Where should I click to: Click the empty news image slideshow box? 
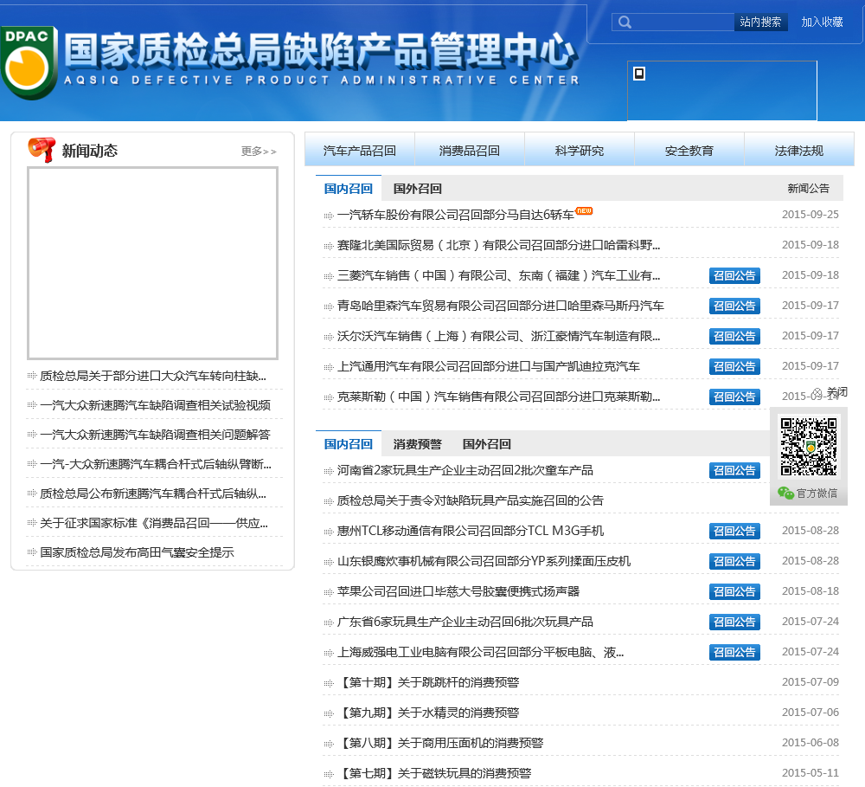tap(152, 263)
